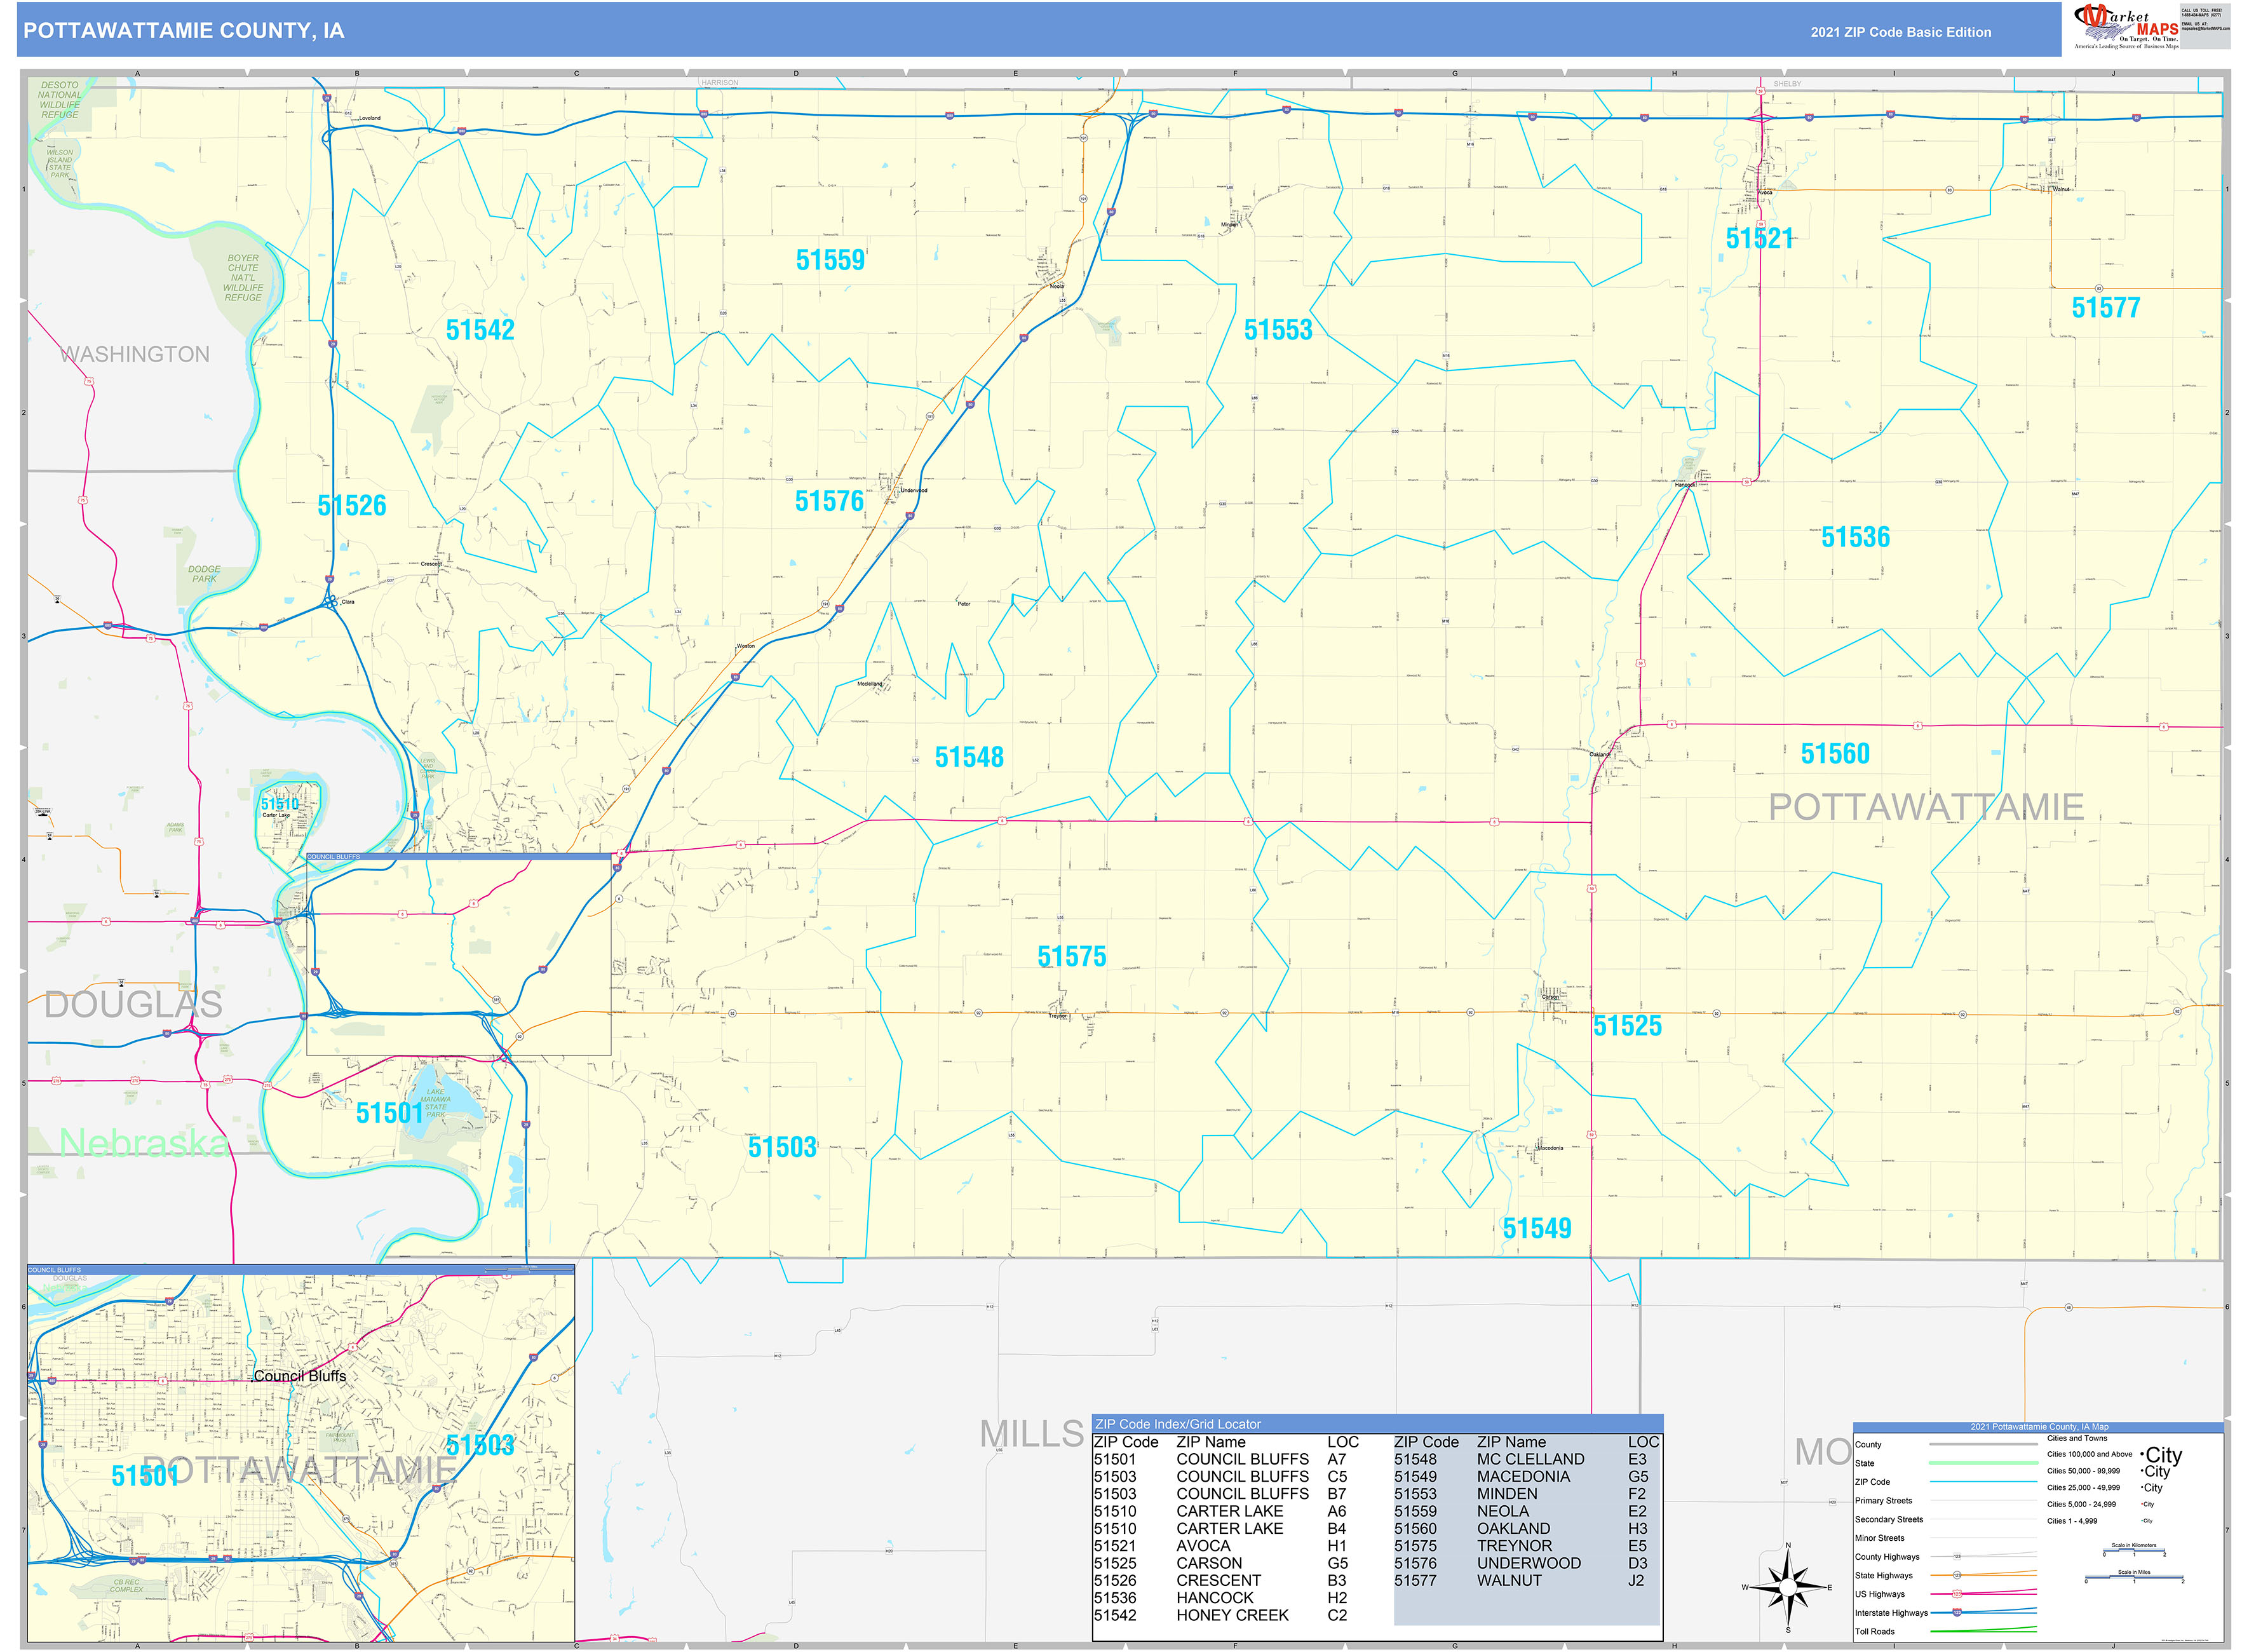Click the County Highways 123 marker in legend
Screen dimensions: 2242x1652
click(x=1957, y=1556)
